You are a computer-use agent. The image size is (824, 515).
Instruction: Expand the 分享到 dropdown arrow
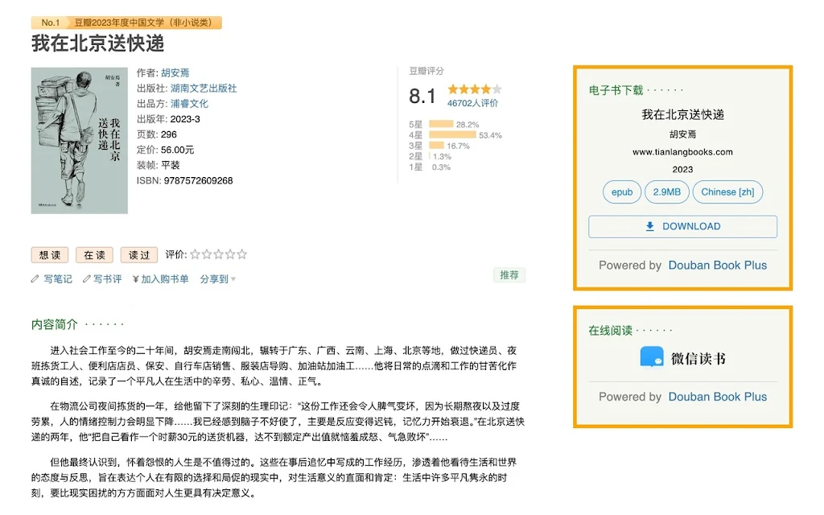click(233, 279)
